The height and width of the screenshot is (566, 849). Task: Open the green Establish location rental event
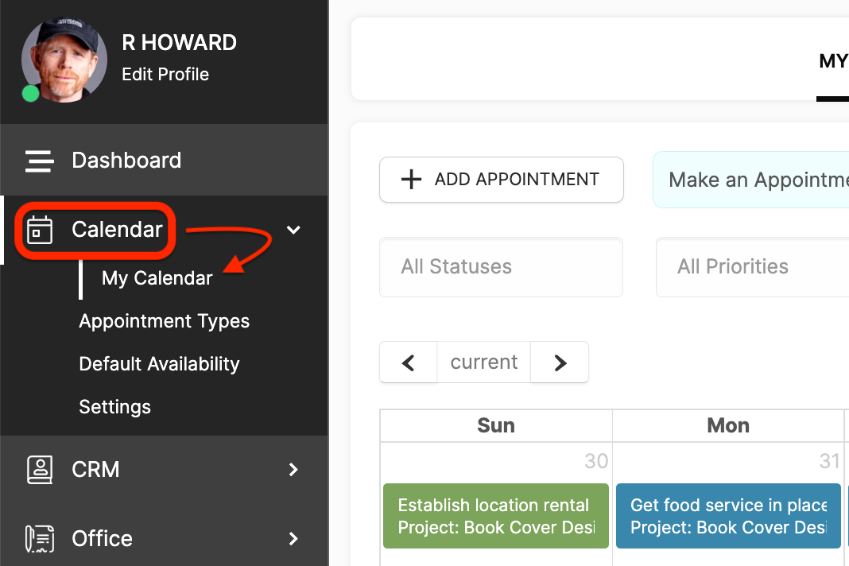click(495, 516)
